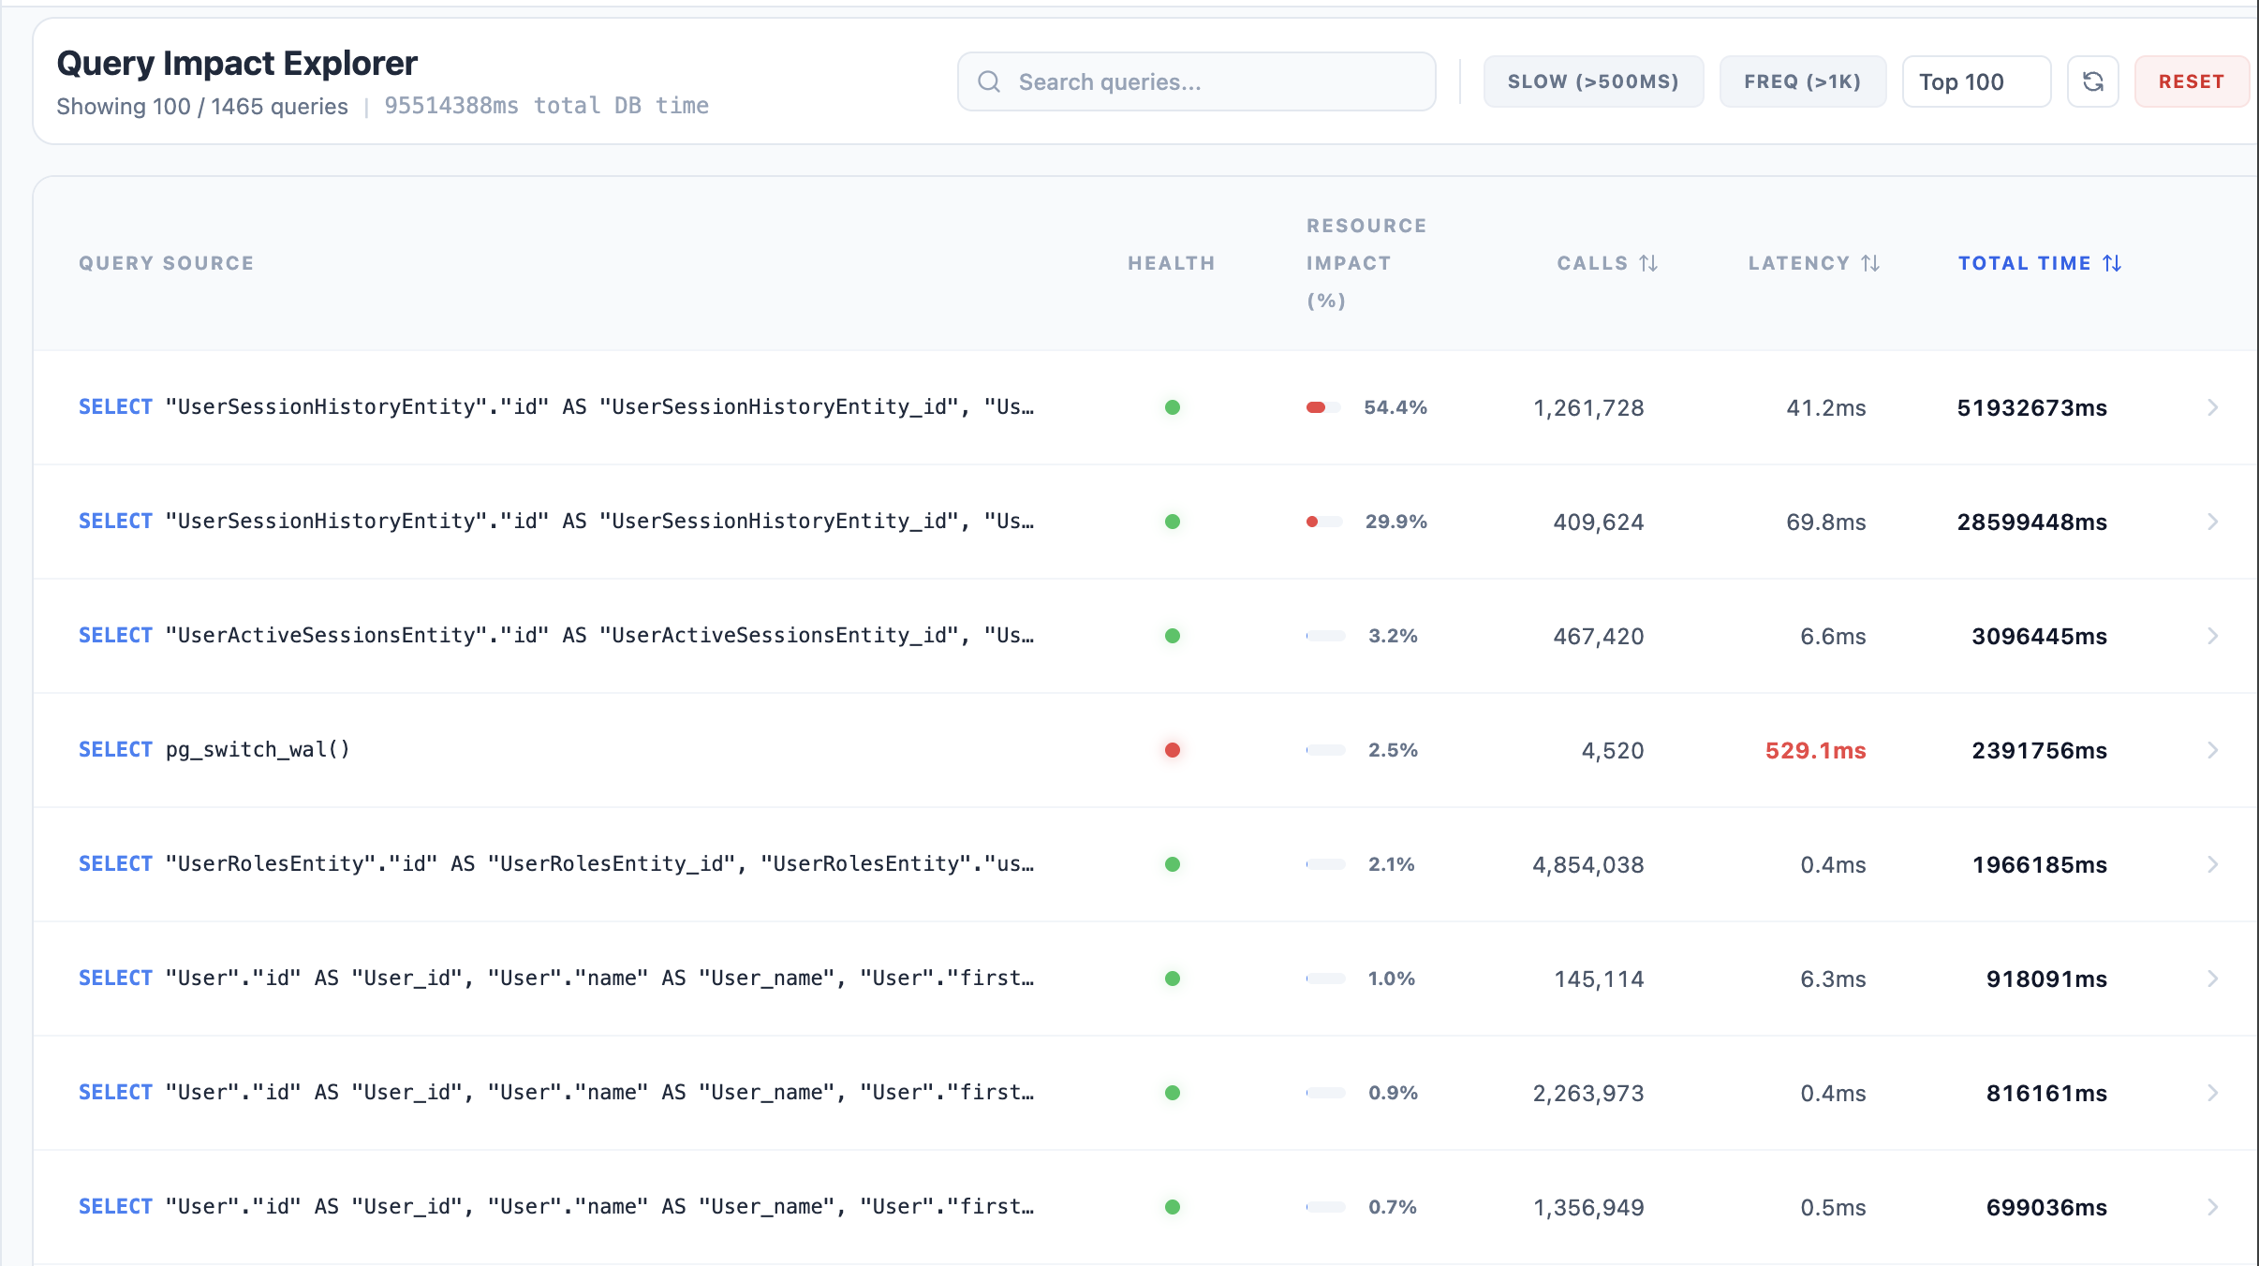2259x1266 pixels.
Task: Click green health dot of 54.4% query
Action: (x=1172, y=407)
